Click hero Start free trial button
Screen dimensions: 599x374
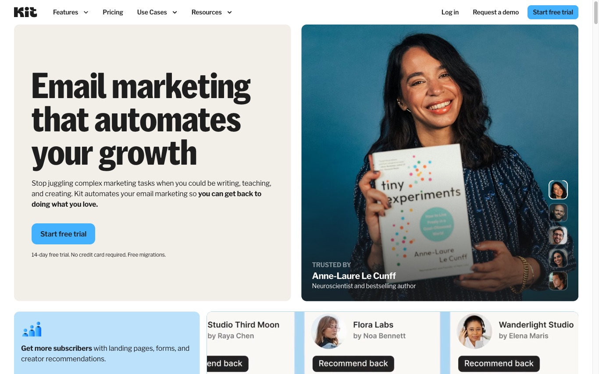[63, 234]
